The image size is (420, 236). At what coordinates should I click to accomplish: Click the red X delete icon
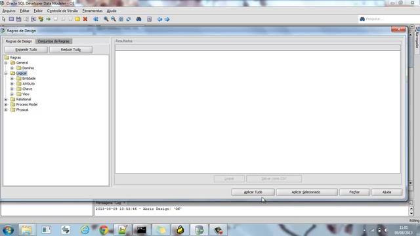click(x=85, y=19)
